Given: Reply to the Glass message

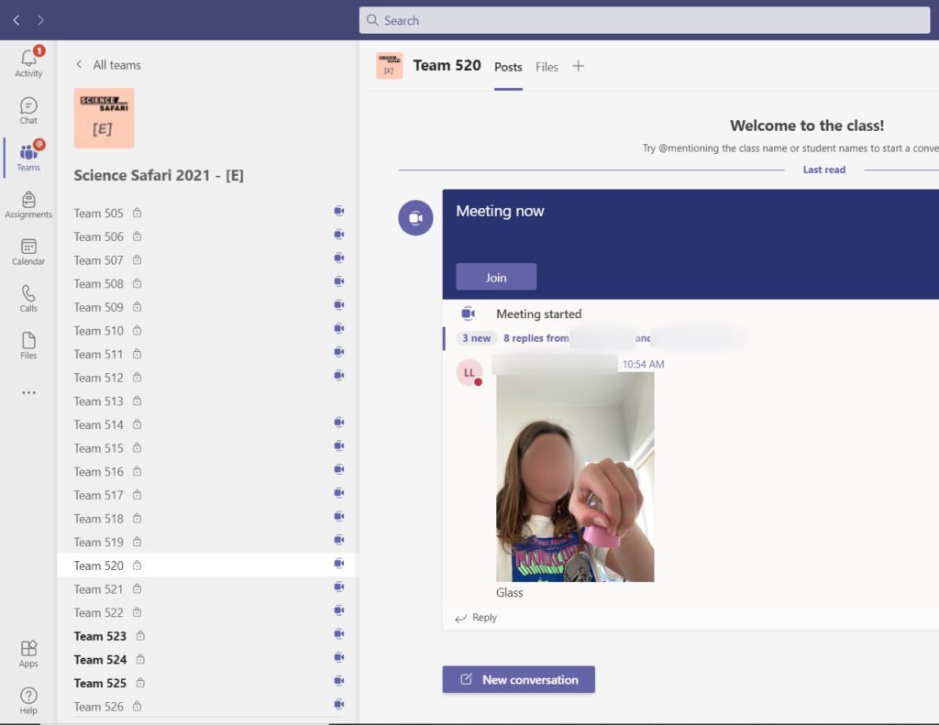Looking at the screenshot, I should (476, 618).
